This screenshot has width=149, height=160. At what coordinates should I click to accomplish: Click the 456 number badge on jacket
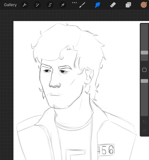(106, 150)
